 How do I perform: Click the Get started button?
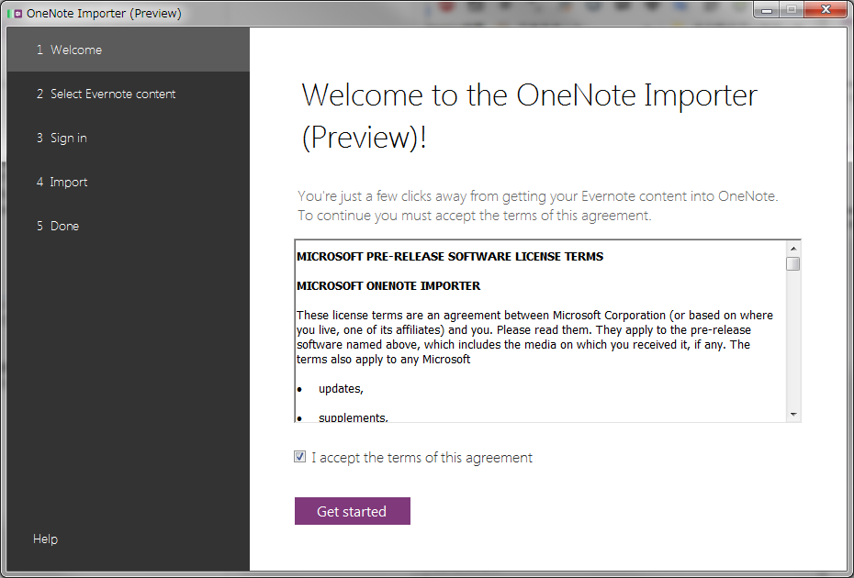[x=352, y=511]
